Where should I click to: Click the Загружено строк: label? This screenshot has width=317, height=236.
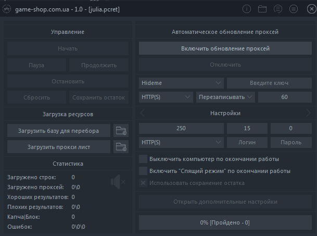click(32, 177)
